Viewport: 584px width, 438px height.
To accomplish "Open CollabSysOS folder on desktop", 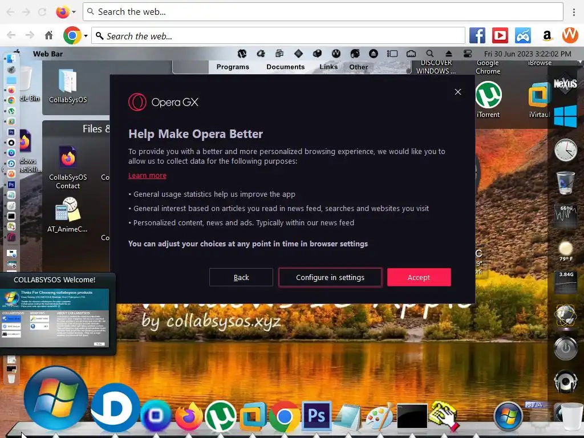I will point(68,86).
